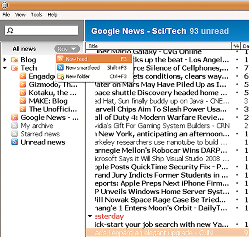Click the The Unoffici... feed icon

[23, 109]
